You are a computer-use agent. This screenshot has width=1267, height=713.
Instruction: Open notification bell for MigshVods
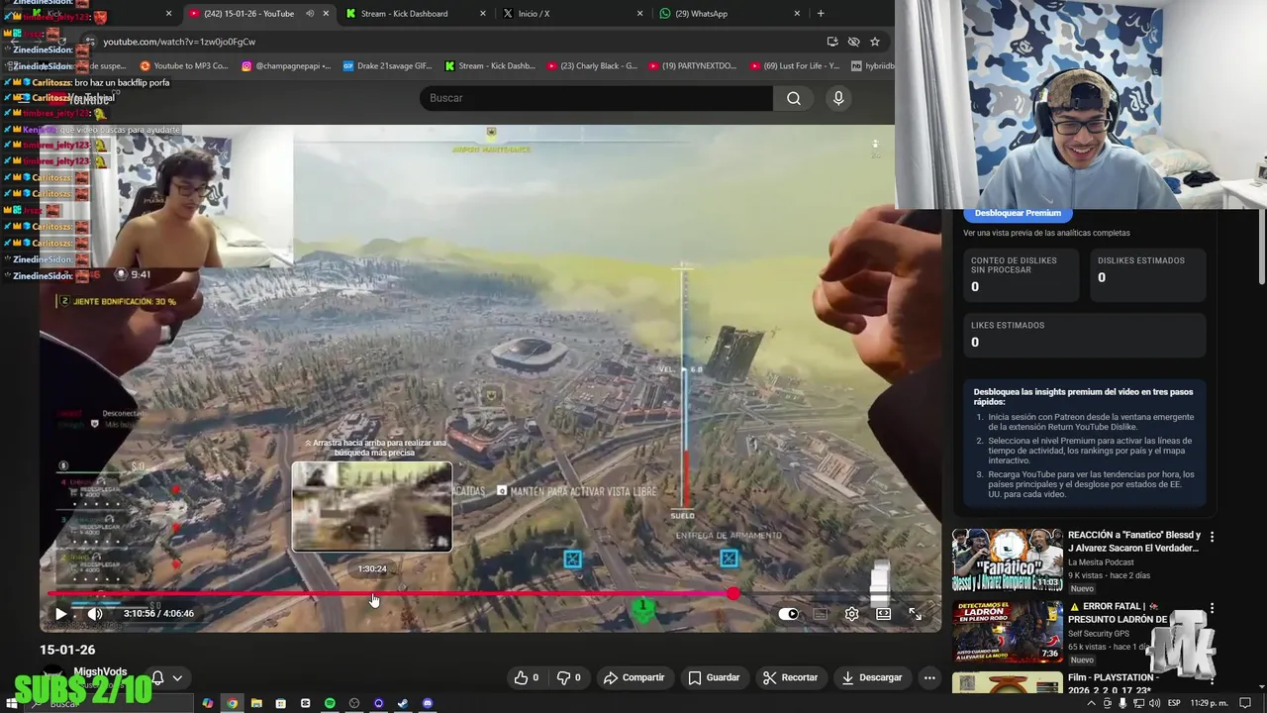coord(156,678)
